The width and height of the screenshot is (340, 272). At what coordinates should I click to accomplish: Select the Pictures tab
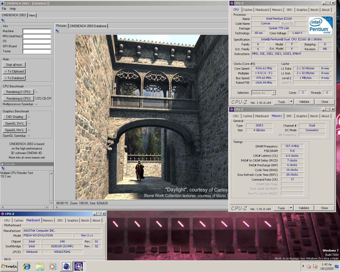[61, 26]
